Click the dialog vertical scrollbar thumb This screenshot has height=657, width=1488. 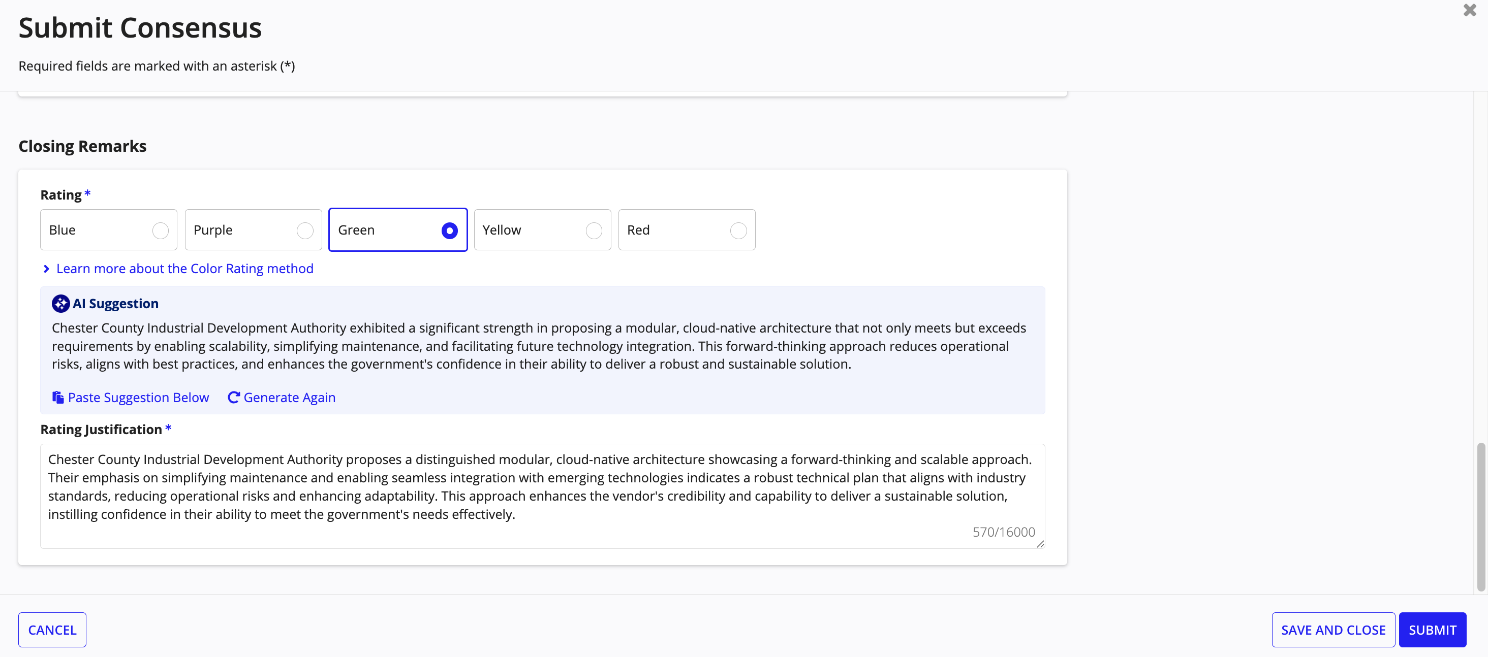pyautogui.click(x=1480, y=517)
